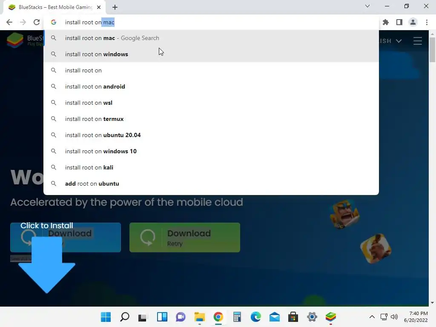The width and height of the screenshot is (436, 327).
Task: Expand the language dropdown chevron
Action: point(399,41)
